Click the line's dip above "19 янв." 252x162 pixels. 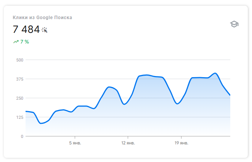177,104
